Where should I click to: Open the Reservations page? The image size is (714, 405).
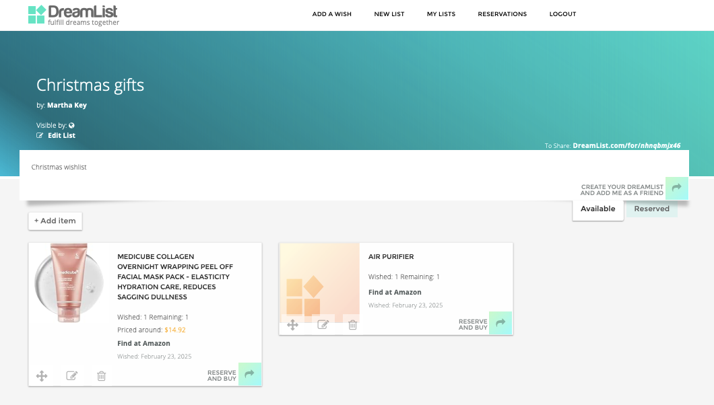(x=502, y=14)
